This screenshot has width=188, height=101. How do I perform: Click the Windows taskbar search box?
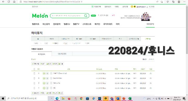(x=27, y=98)
